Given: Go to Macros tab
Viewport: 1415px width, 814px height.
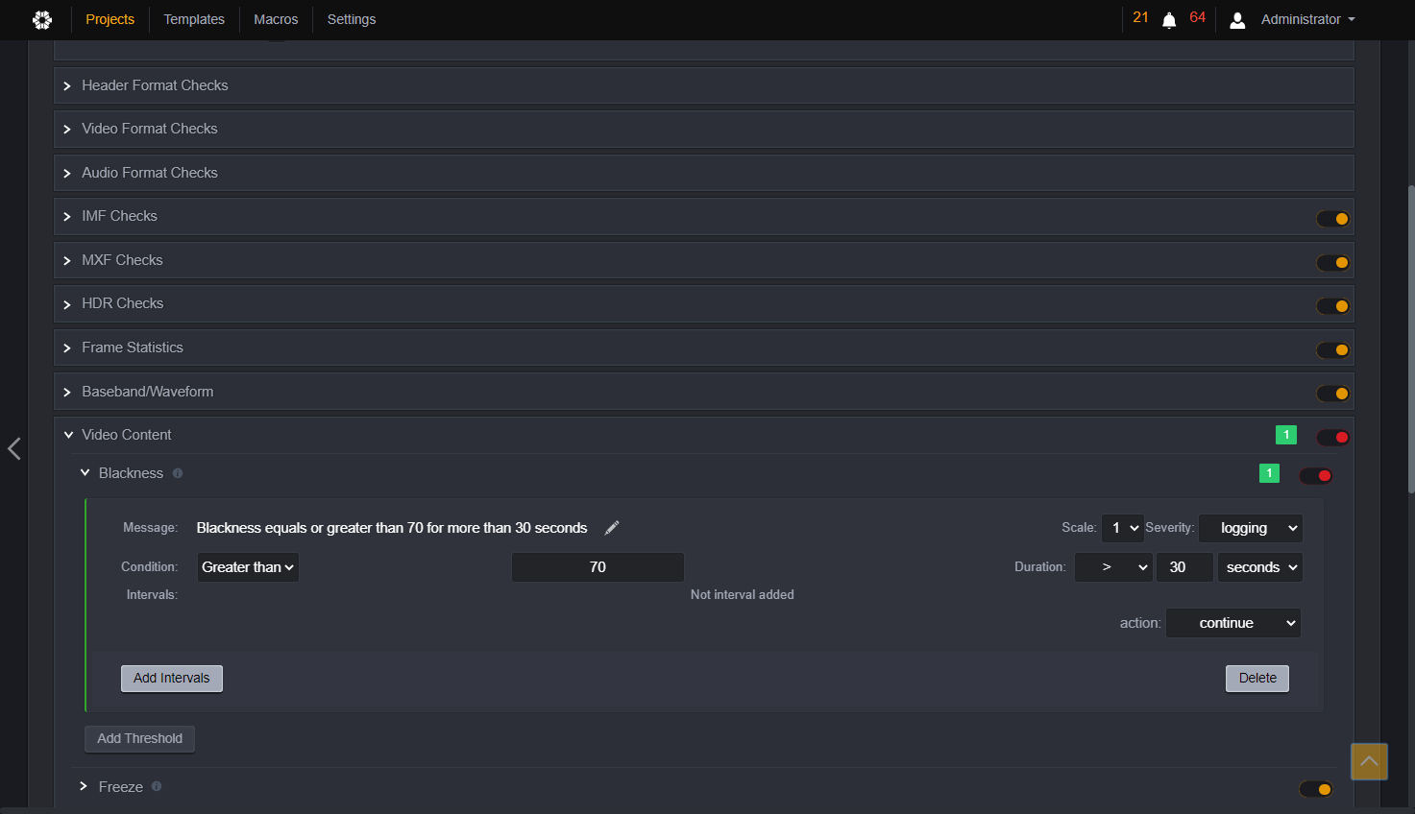Looking at the screenshot, I should 276,19.
